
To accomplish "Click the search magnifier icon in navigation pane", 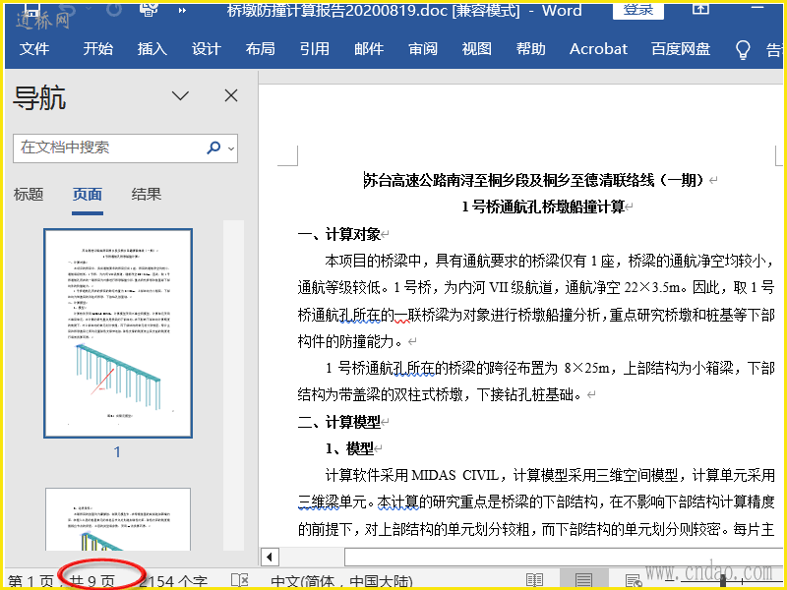I will 213,148.
